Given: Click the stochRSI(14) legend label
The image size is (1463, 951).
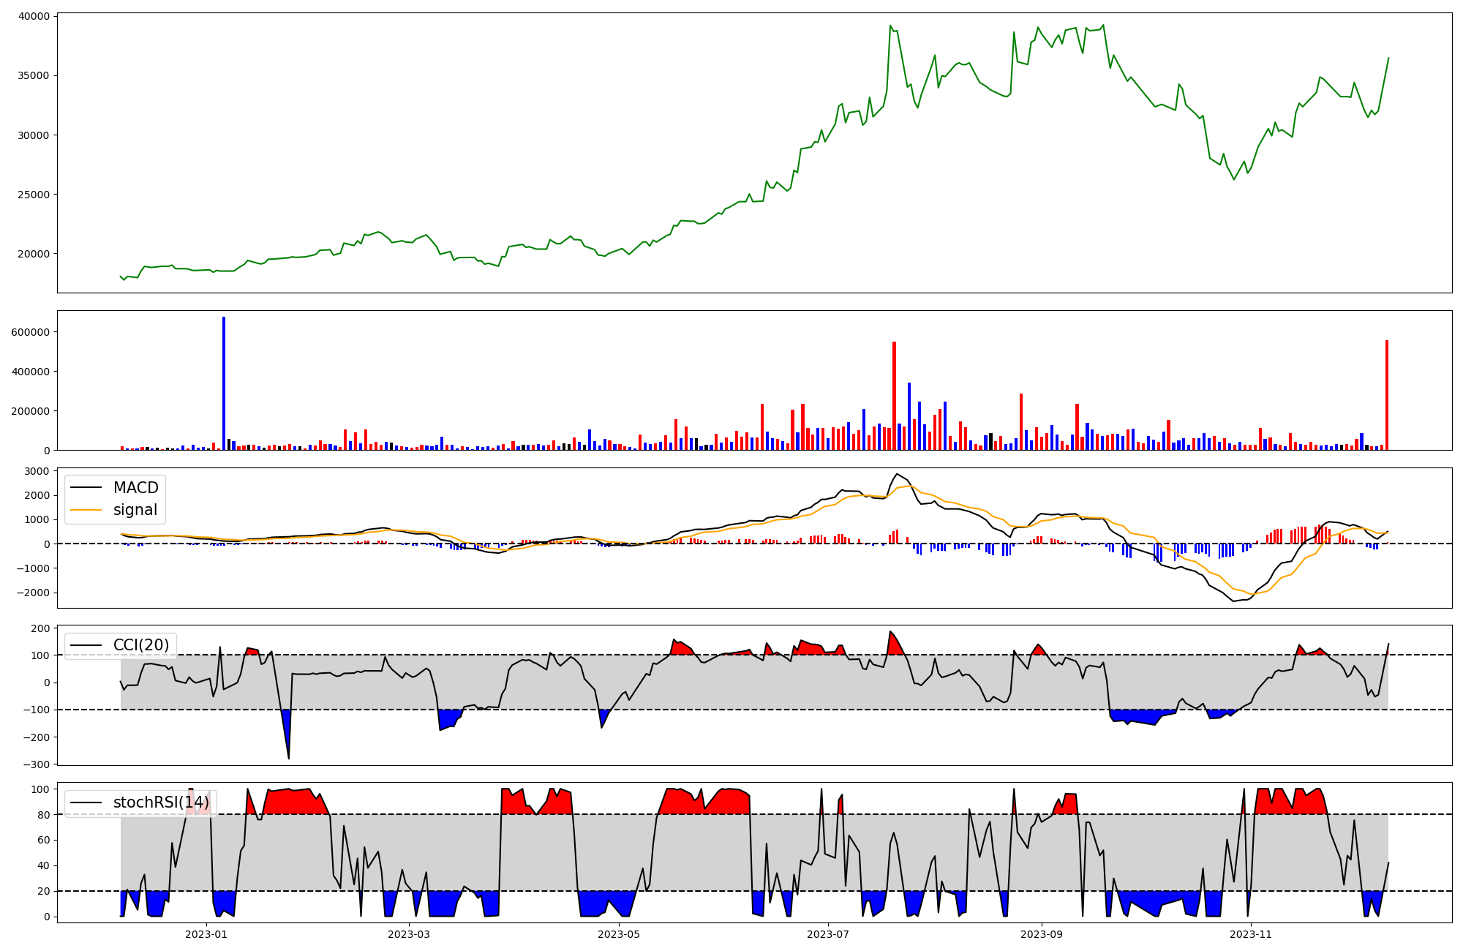Looking at the screenshot, I should click(161, 802).
